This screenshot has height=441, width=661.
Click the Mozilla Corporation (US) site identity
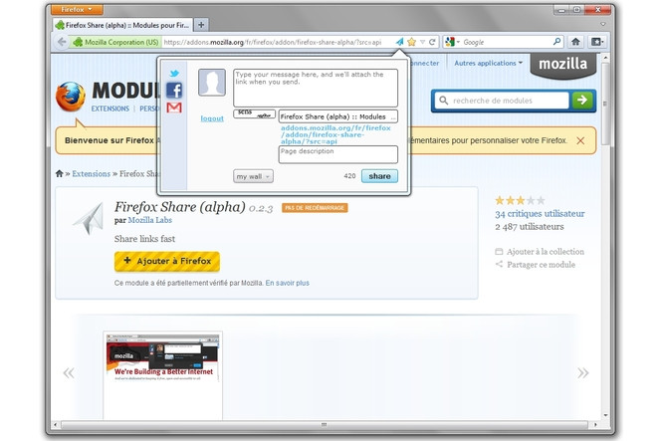(x=115, y=42)
